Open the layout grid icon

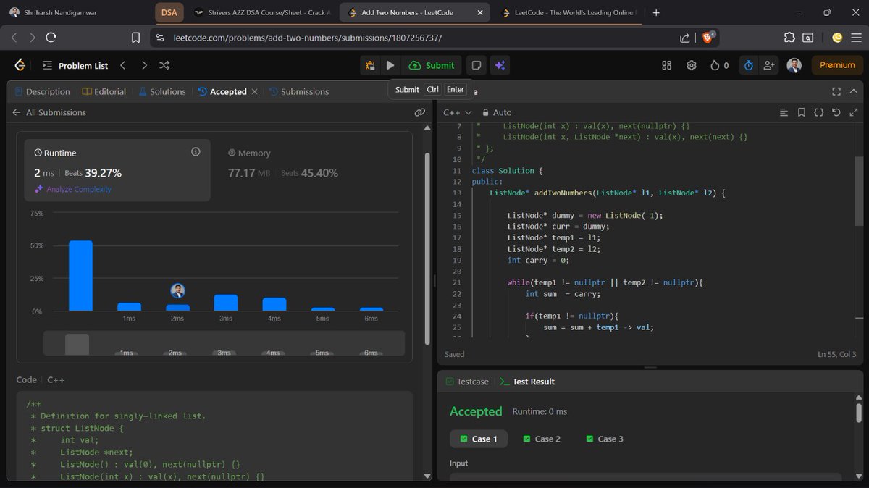pyautogui.click(x=667, y=65)
